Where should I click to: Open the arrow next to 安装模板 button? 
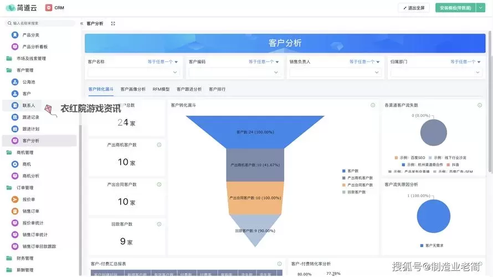click(x=481, y=8)
